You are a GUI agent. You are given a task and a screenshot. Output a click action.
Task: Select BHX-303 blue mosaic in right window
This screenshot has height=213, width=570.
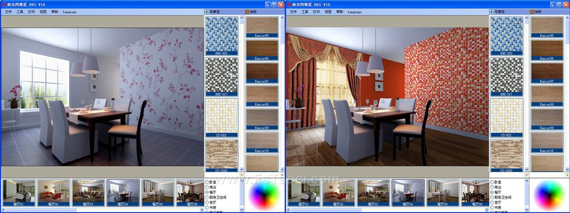(506, 36)
